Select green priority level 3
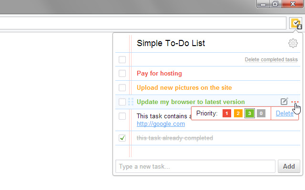This screenshot has width=305, height=190. coord(250,114)
